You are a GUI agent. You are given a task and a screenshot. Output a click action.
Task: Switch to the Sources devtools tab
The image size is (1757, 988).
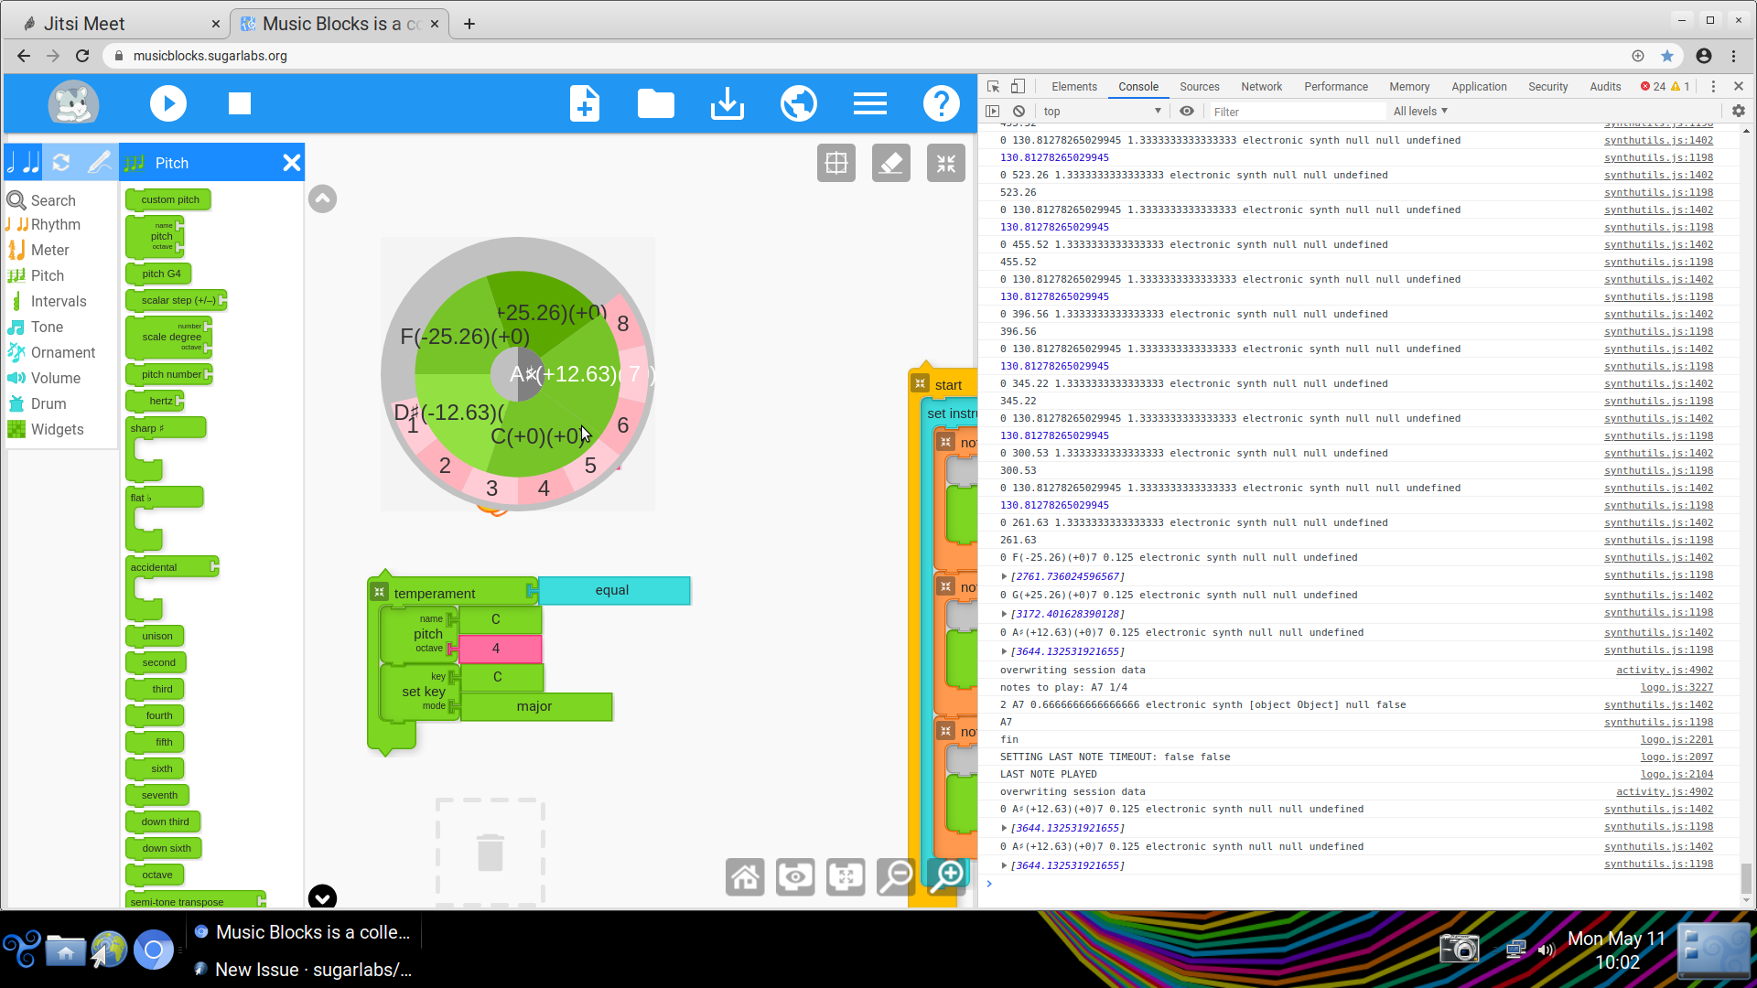click(1200, 87)
